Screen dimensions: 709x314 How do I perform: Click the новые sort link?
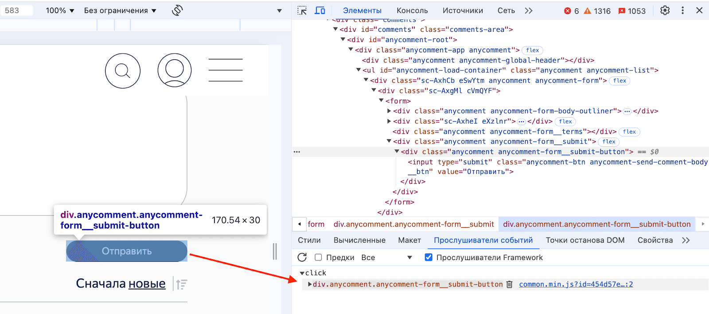(147, 283)
